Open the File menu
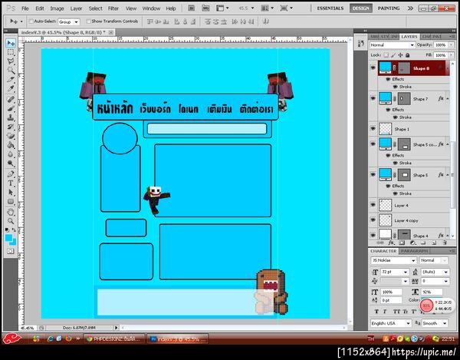 [25, 8]
